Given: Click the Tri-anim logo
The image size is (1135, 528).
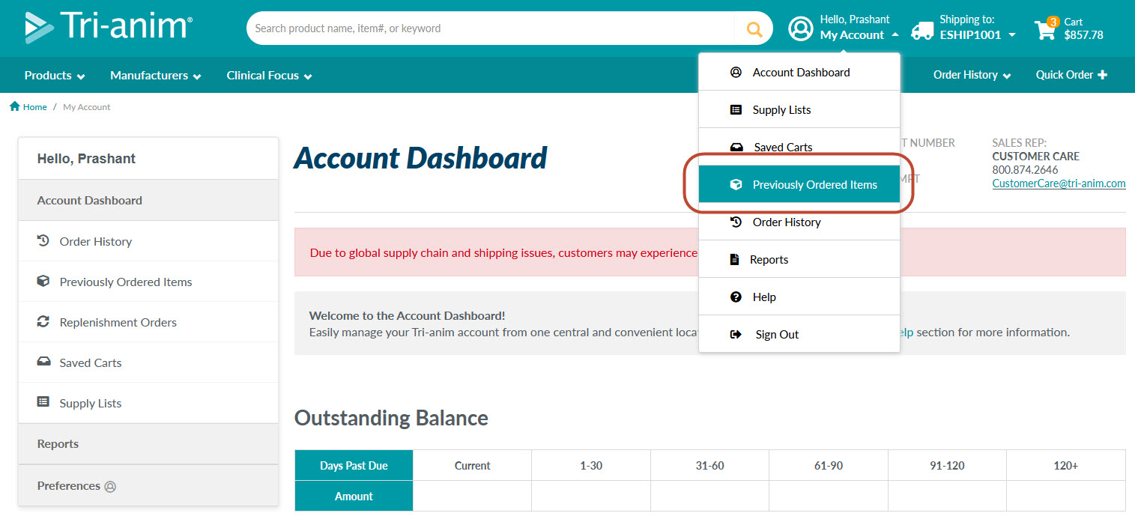Looking at the screenshot, I should click(x=109, y=27).
